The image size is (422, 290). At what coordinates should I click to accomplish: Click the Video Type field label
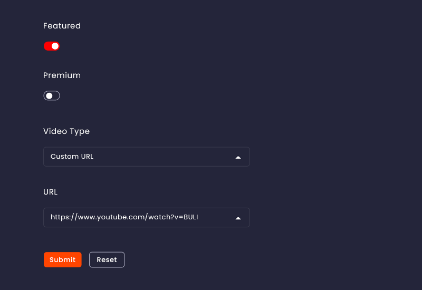pos(66,131)
